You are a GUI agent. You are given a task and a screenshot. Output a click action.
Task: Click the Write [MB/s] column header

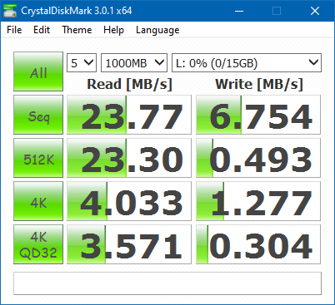(259, 84)
